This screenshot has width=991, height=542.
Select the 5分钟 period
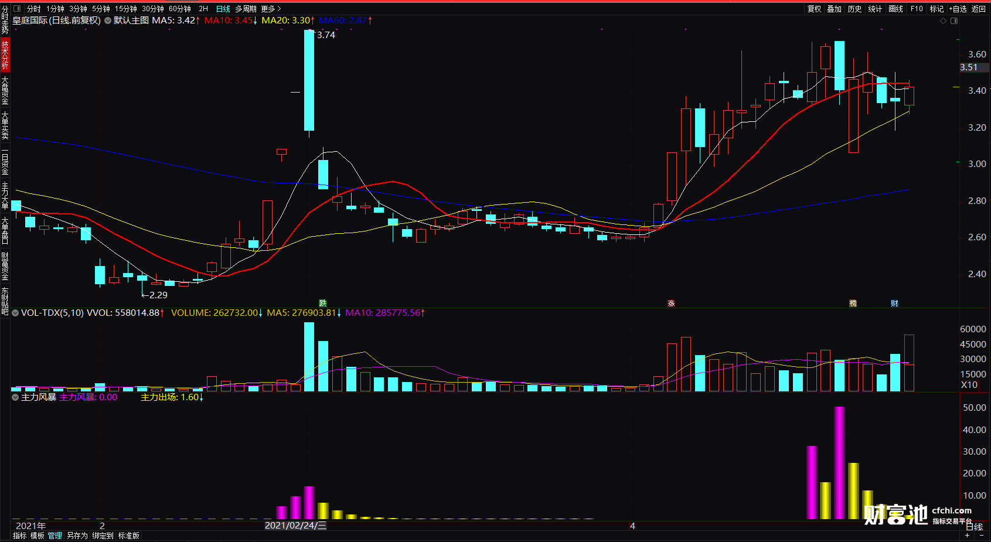coord(101,9)
